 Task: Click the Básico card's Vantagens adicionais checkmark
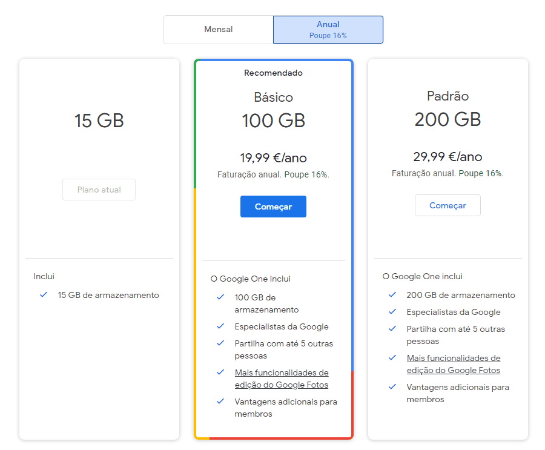(220, 402)
